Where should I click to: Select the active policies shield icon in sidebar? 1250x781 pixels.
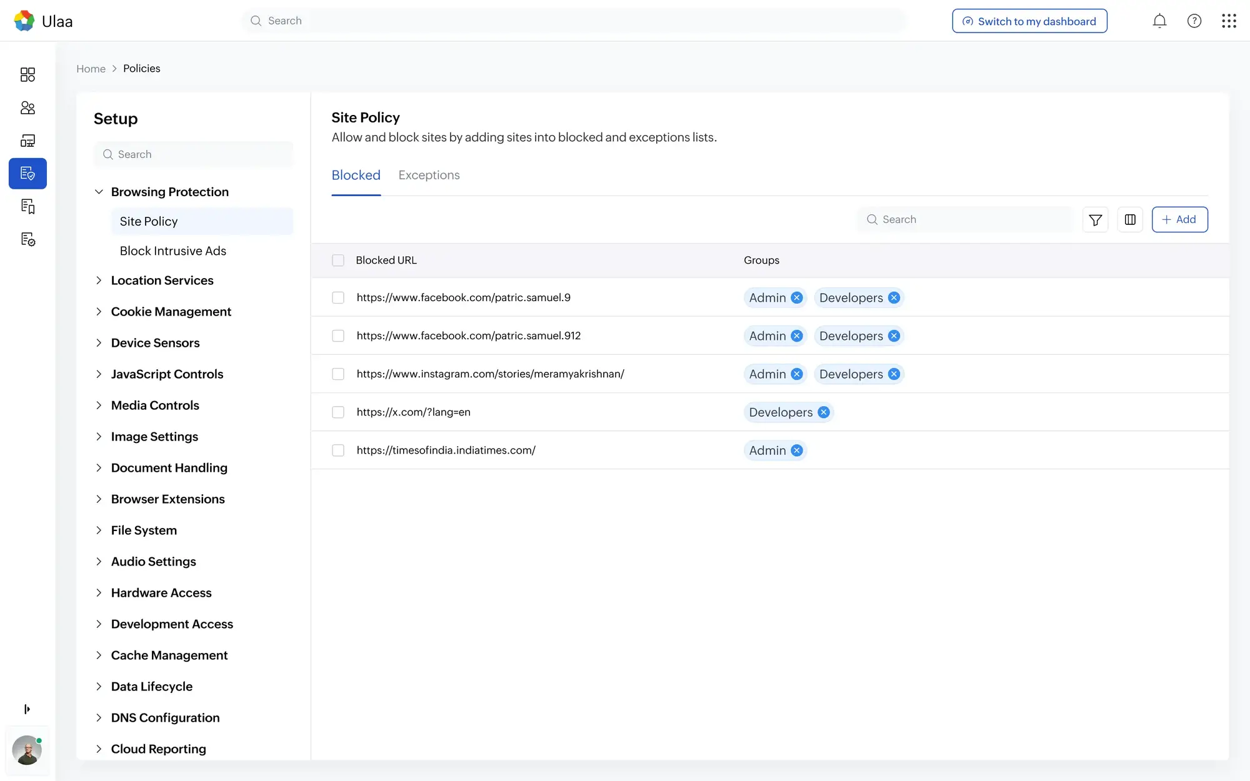point(27,174)
